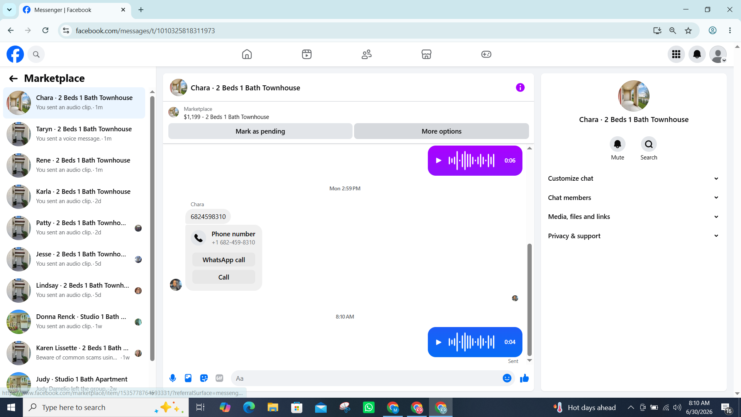Open the Video/Reels icon in top nav
741x417 pixels.
coord(307,54)
